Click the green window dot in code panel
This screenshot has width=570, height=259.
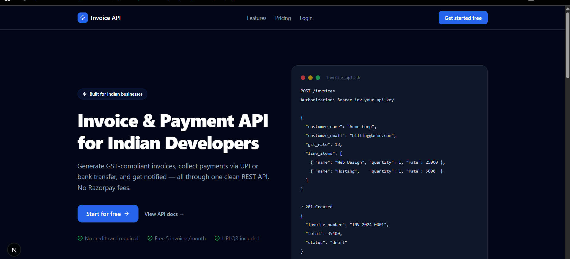point(318,78)
